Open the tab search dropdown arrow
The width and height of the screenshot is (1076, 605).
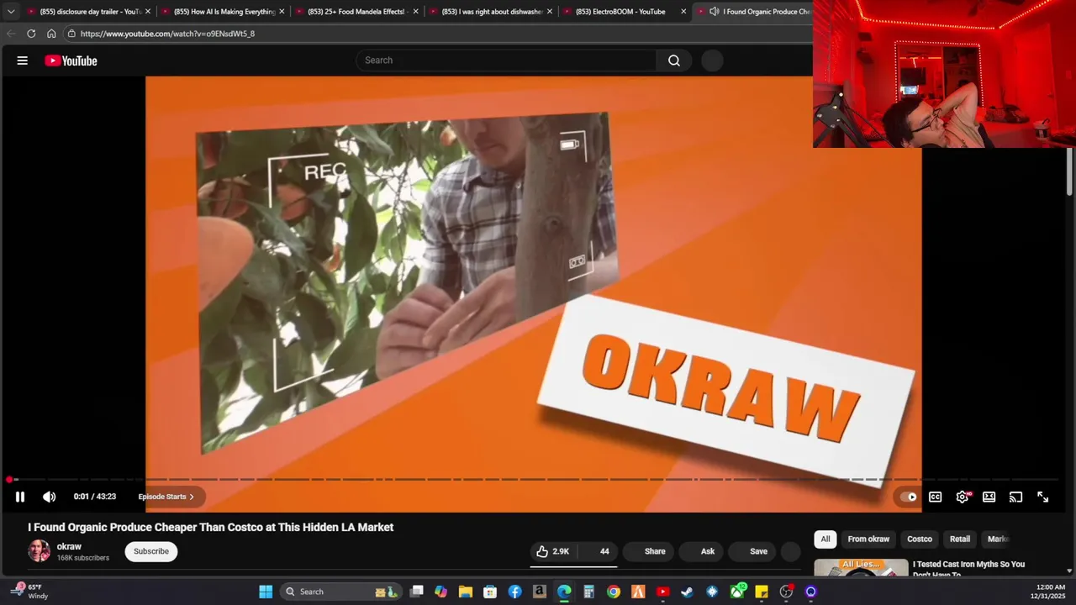tap(11, 12)
